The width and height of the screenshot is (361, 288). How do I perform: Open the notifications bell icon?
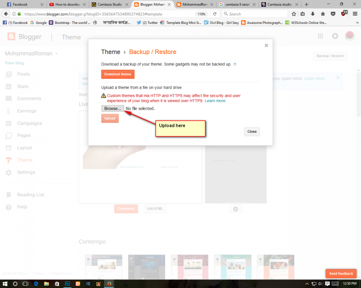coord(335,36)
